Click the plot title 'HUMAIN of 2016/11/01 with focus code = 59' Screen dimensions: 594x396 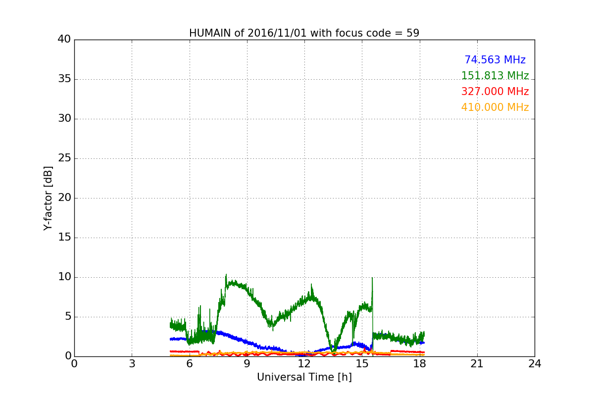click(x=304, y=33)
